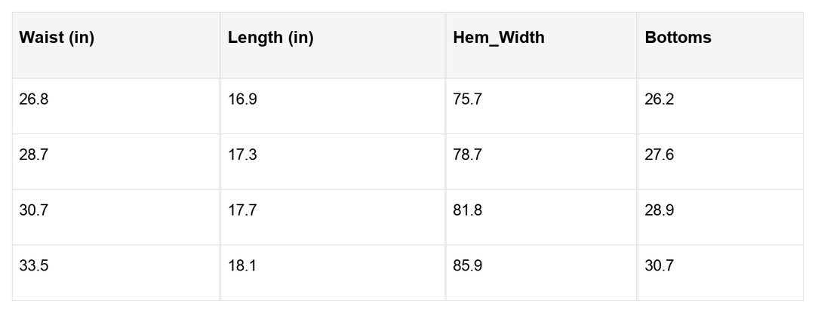Screen dimensions: 815x312
Task: Click the waist cell reading 28.7
Action: point(34,155)
